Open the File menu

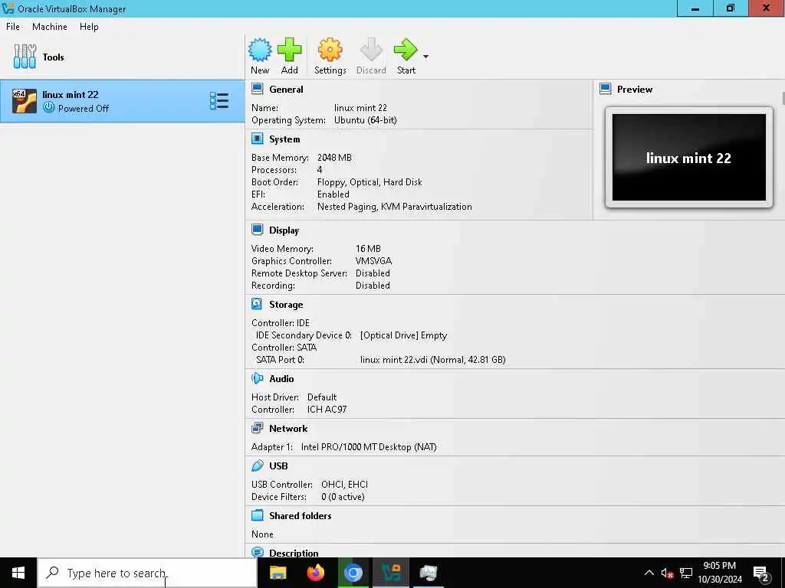pyautogui.click(x=13, y=27)
